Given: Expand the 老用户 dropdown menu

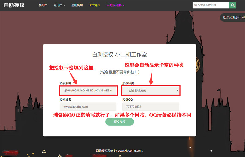Looking at the screenshot, I should point(59,5).
